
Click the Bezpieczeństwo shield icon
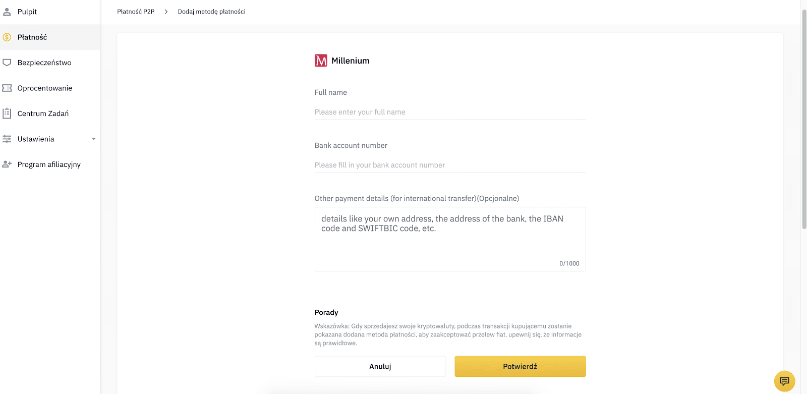pyautogui.click(x=7, y=63)
